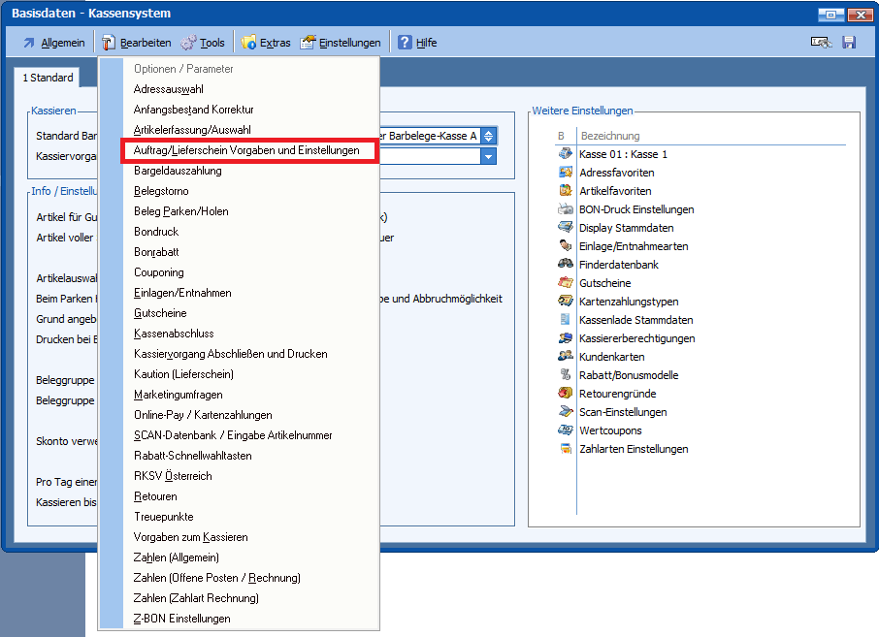This screenshot has width=879, height=637.
Task: Expand the Kassiervorgang dropdown arrow
Action: tap(489, 157)
